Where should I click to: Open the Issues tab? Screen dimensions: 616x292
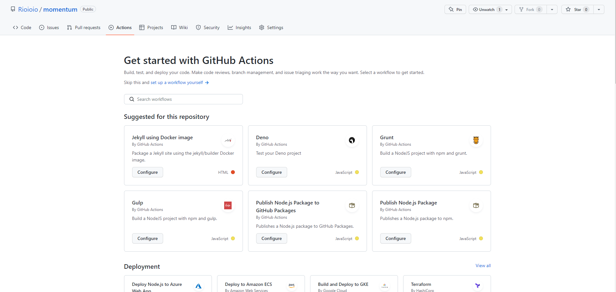[49, 27]
